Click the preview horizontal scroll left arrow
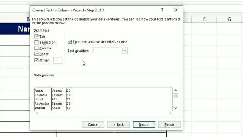Screen dimensions: 243x137 tap(37, 113)
